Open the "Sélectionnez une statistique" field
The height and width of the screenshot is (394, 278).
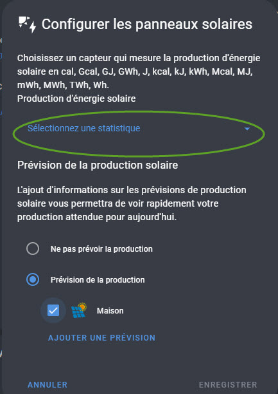click(139, 129)
